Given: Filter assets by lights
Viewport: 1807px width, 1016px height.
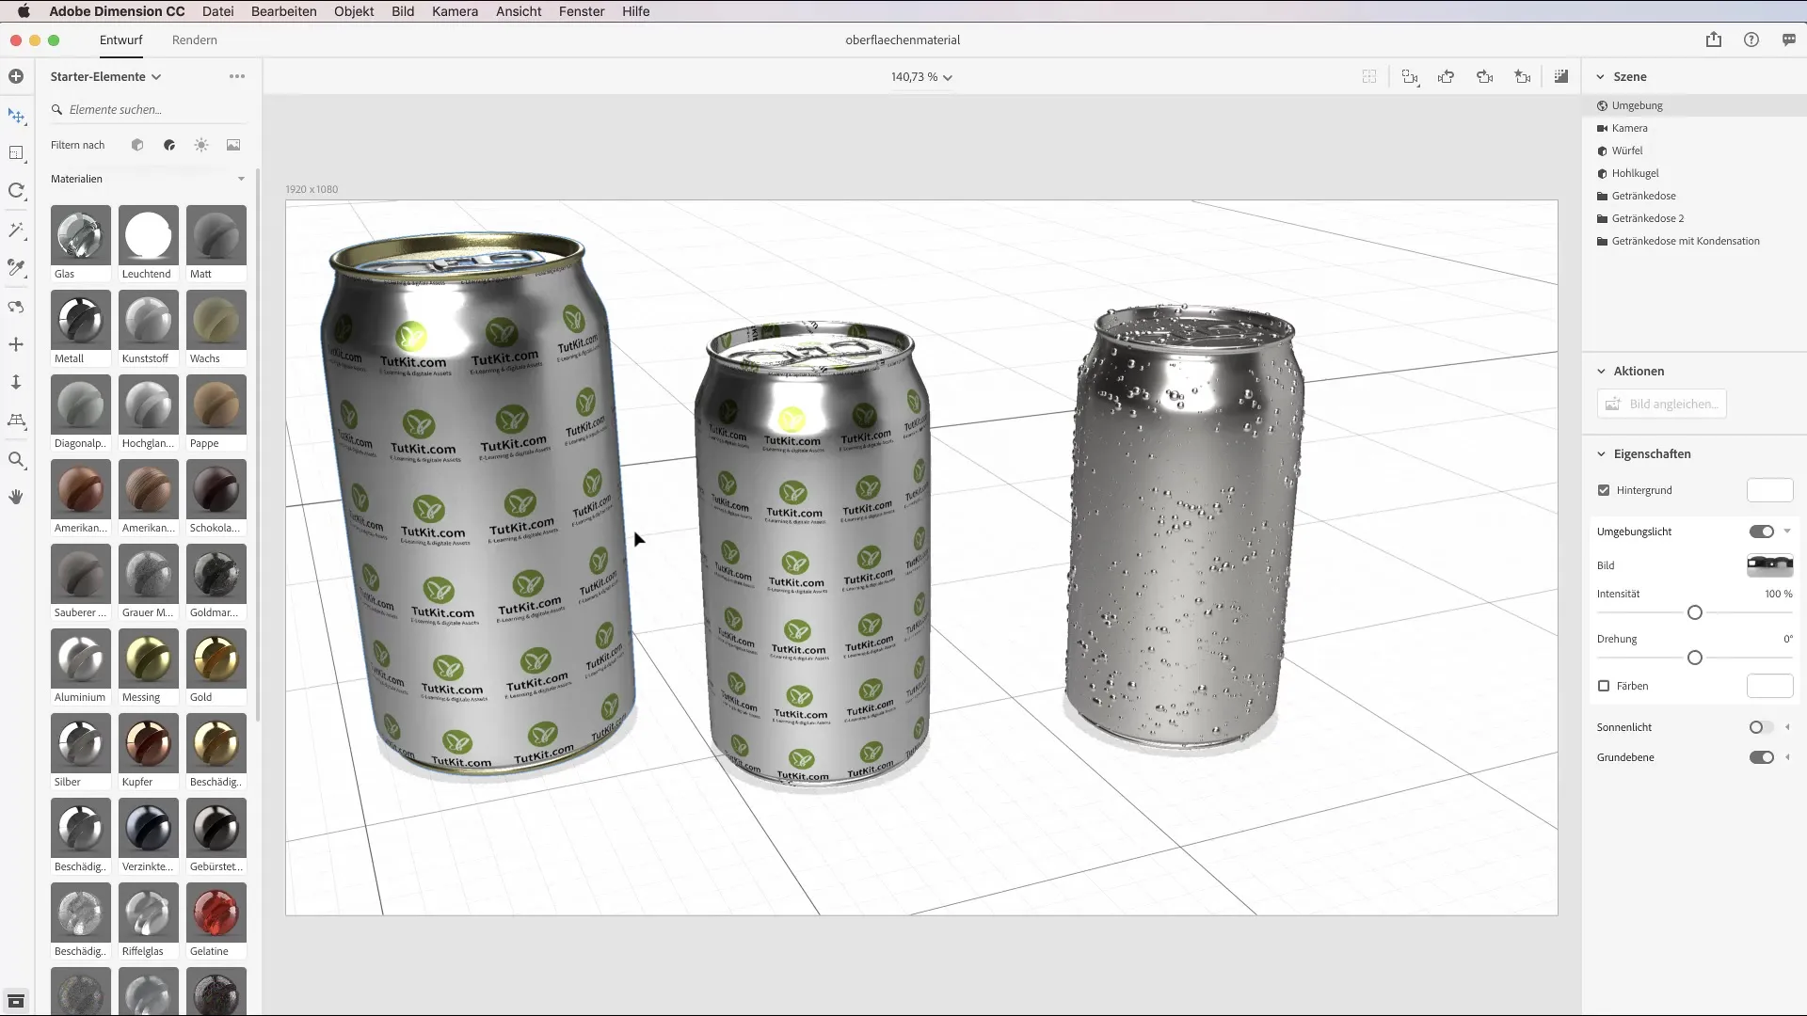Looking at the screenshot, I should pos(201,145).
